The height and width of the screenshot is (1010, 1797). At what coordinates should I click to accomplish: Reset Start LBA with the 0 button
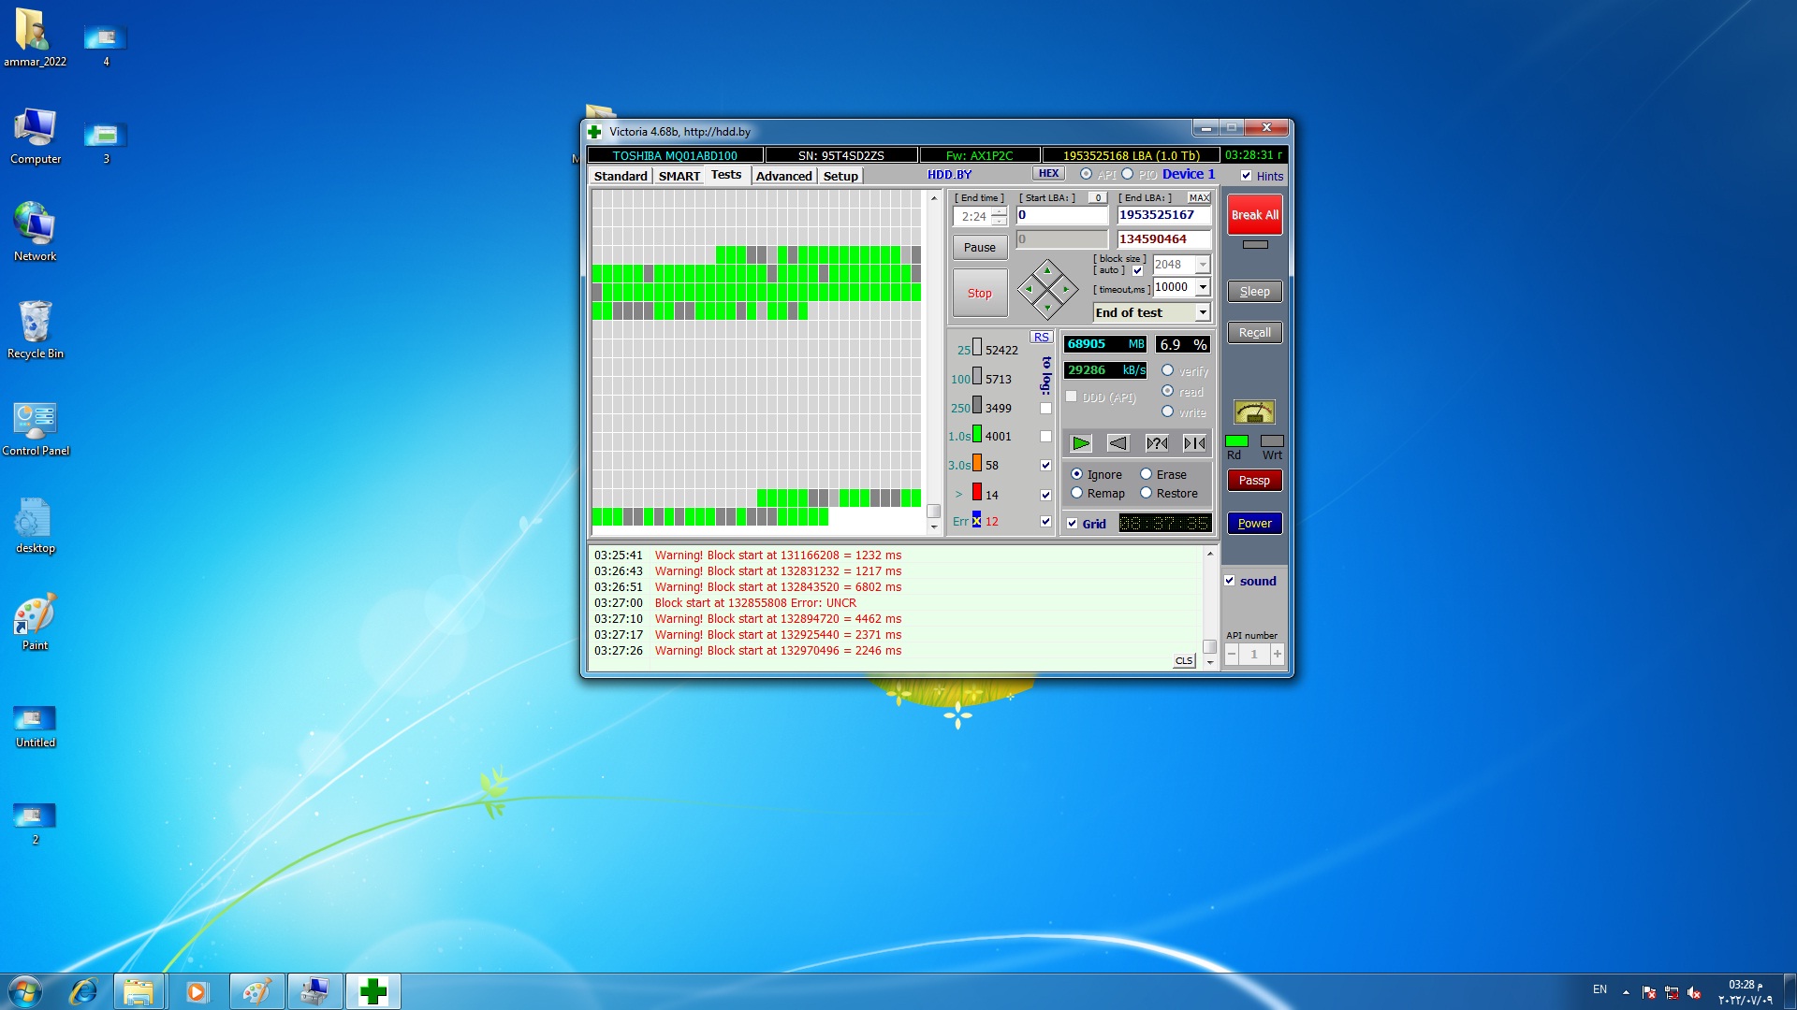(1098, 197)
